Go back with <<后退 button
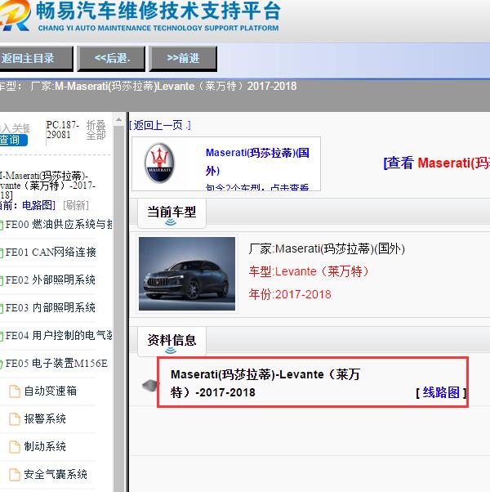The image size is (490, 492). pos(112,59)
